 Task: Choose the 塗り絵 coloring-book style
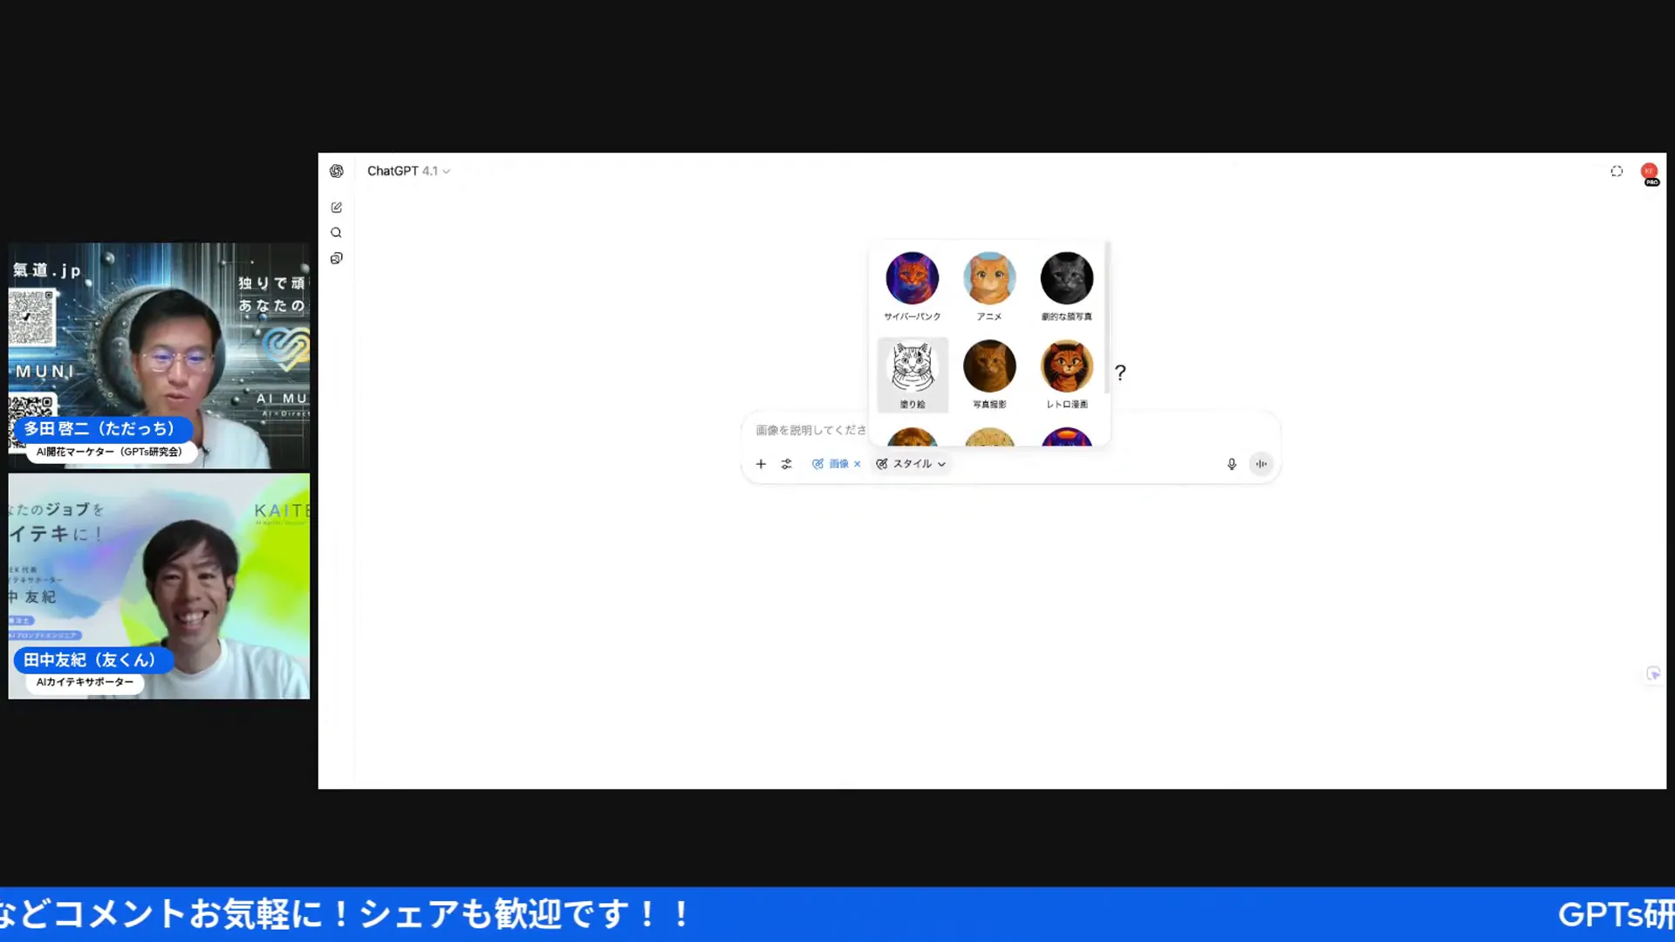[913, 374]
